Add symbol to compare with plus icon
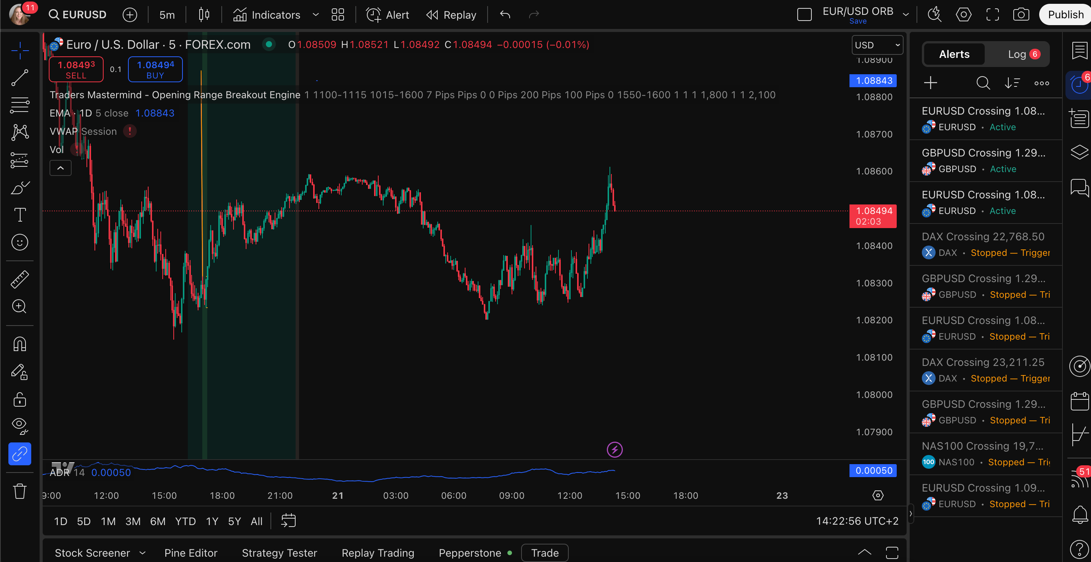 130,15
